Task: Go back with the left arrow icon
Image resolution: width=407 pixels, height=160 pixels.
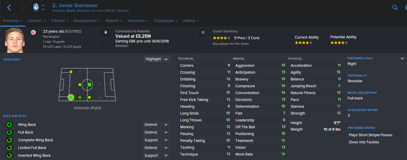Action: click(9, 8)
